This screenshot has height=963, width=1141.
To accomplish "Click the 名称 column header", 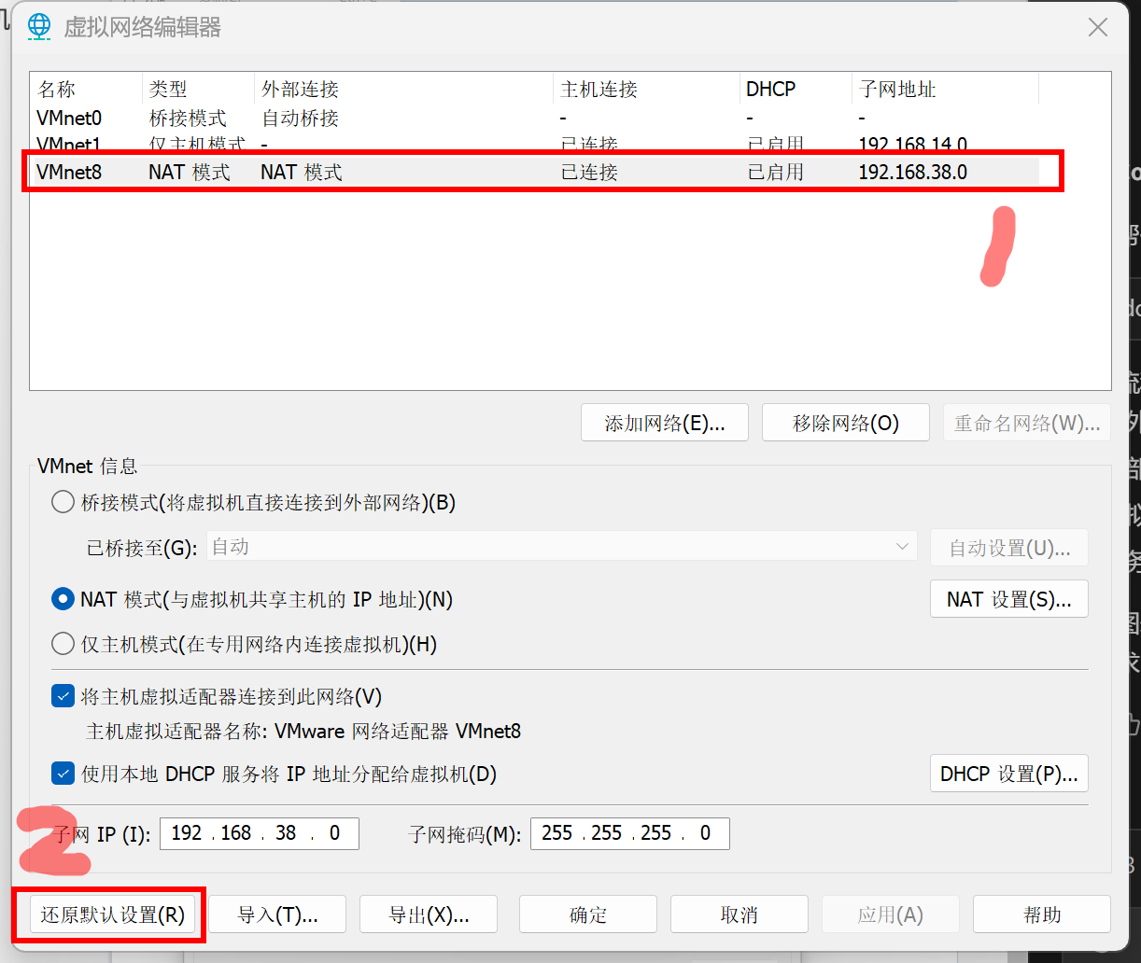I will (x=86, y=90).
